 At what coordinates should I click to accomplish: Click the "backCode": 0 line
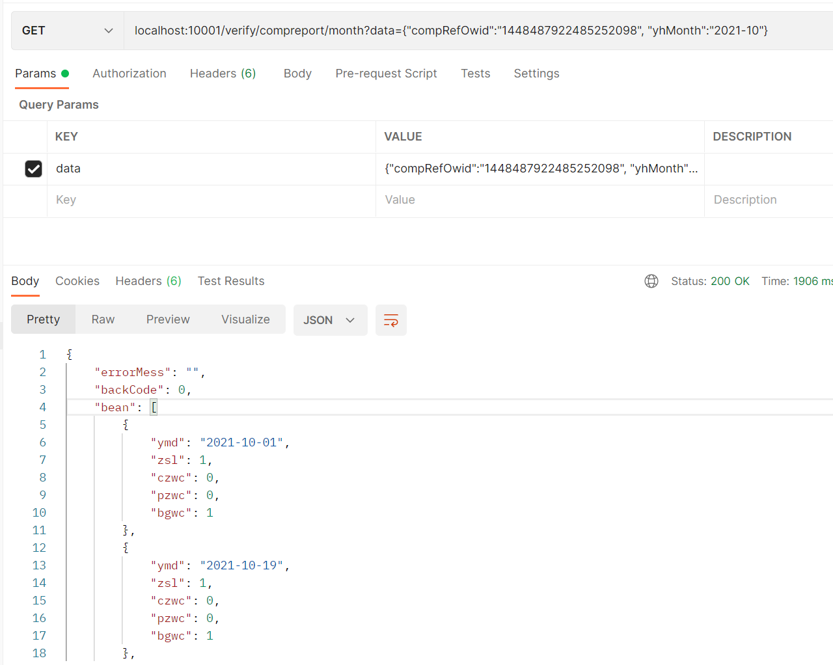pos(143,390)
